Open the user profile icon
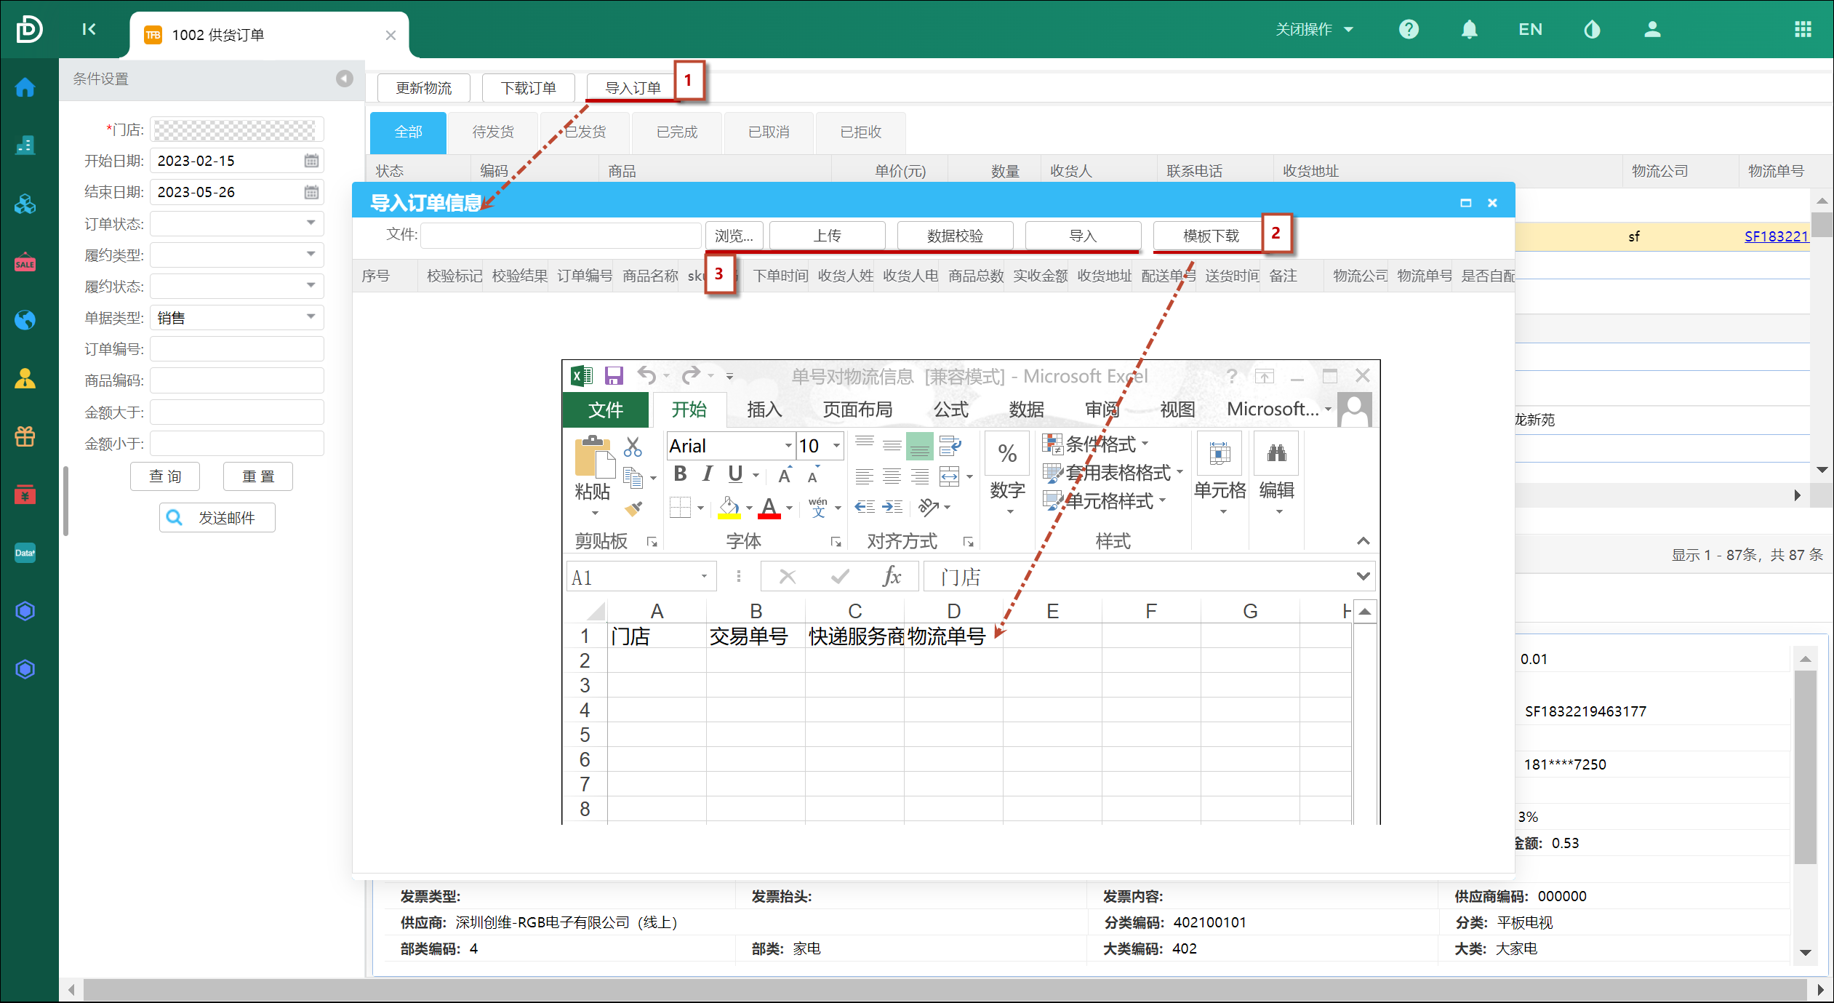This screenshot has width=1834, height=1003. tap(1653, 29)
